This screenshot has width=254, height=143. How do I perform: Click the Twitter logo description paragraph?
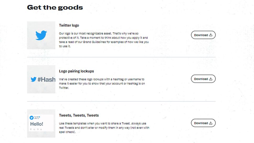coord(104,40)
